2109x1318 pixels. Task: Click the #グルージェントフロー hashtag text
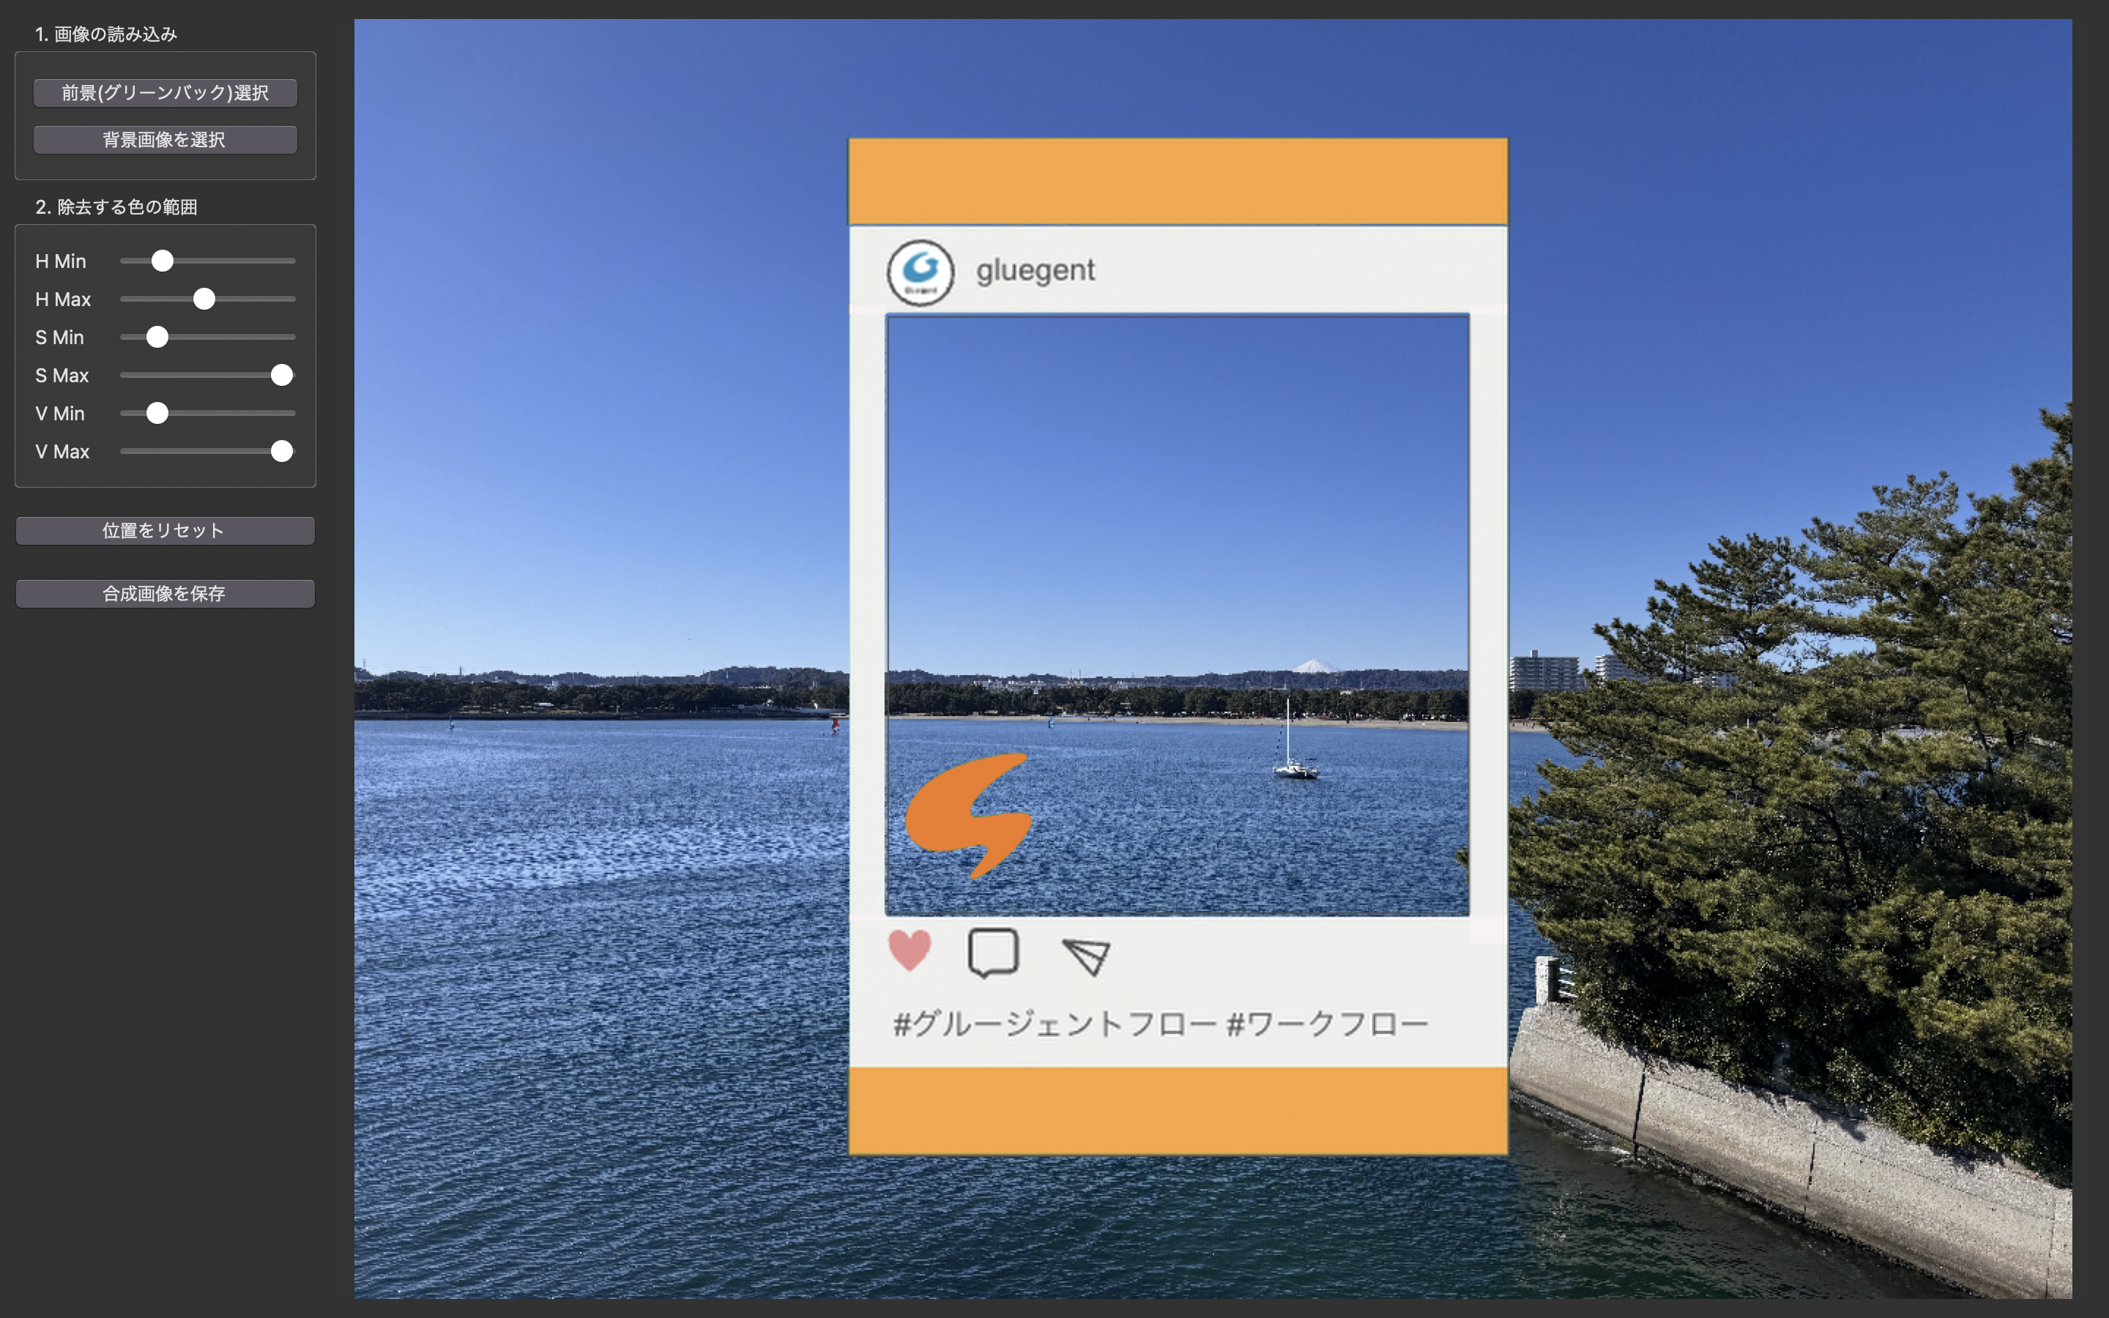click(x=1054, y=1022)
